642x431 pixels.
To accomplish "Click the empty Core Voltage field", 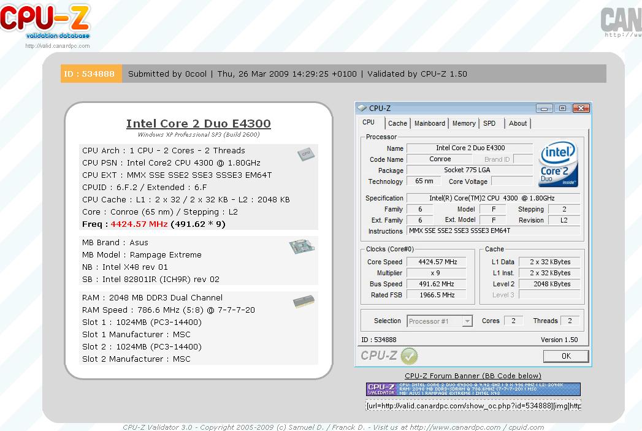I will [512, 181].
